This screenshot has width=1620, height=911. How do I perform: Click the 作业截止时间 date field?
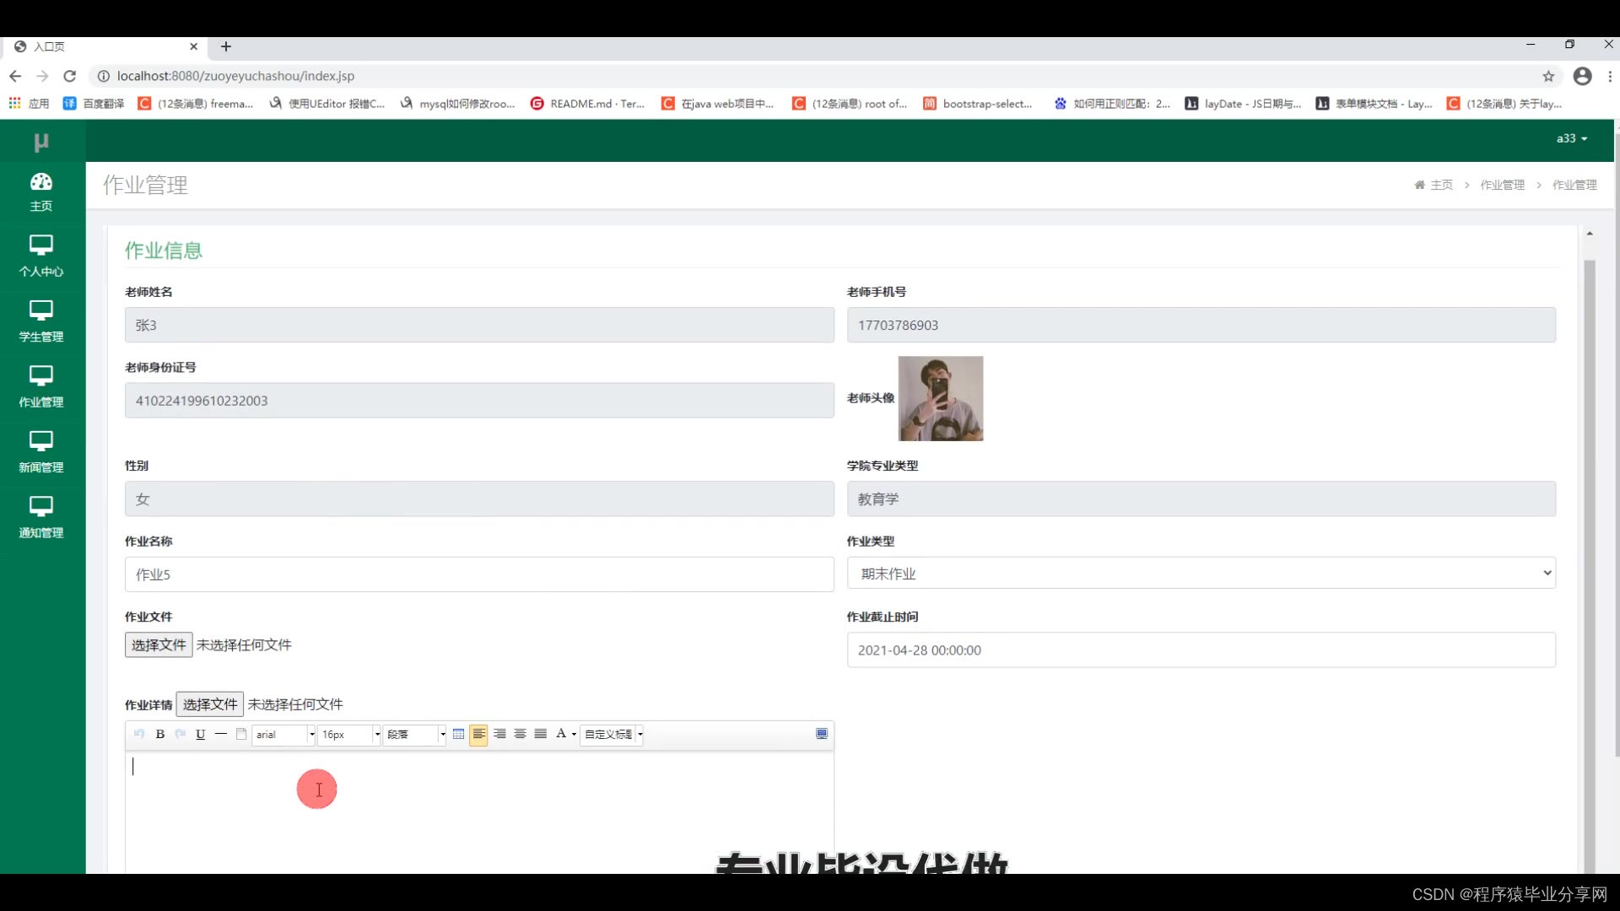pos(1201,650)
